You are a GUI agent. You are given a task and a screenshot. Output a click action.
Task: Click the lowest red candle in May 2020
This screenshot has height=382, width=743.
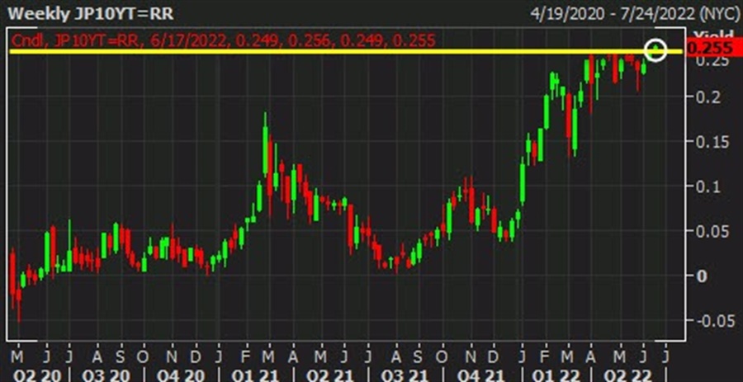(19, 305)
